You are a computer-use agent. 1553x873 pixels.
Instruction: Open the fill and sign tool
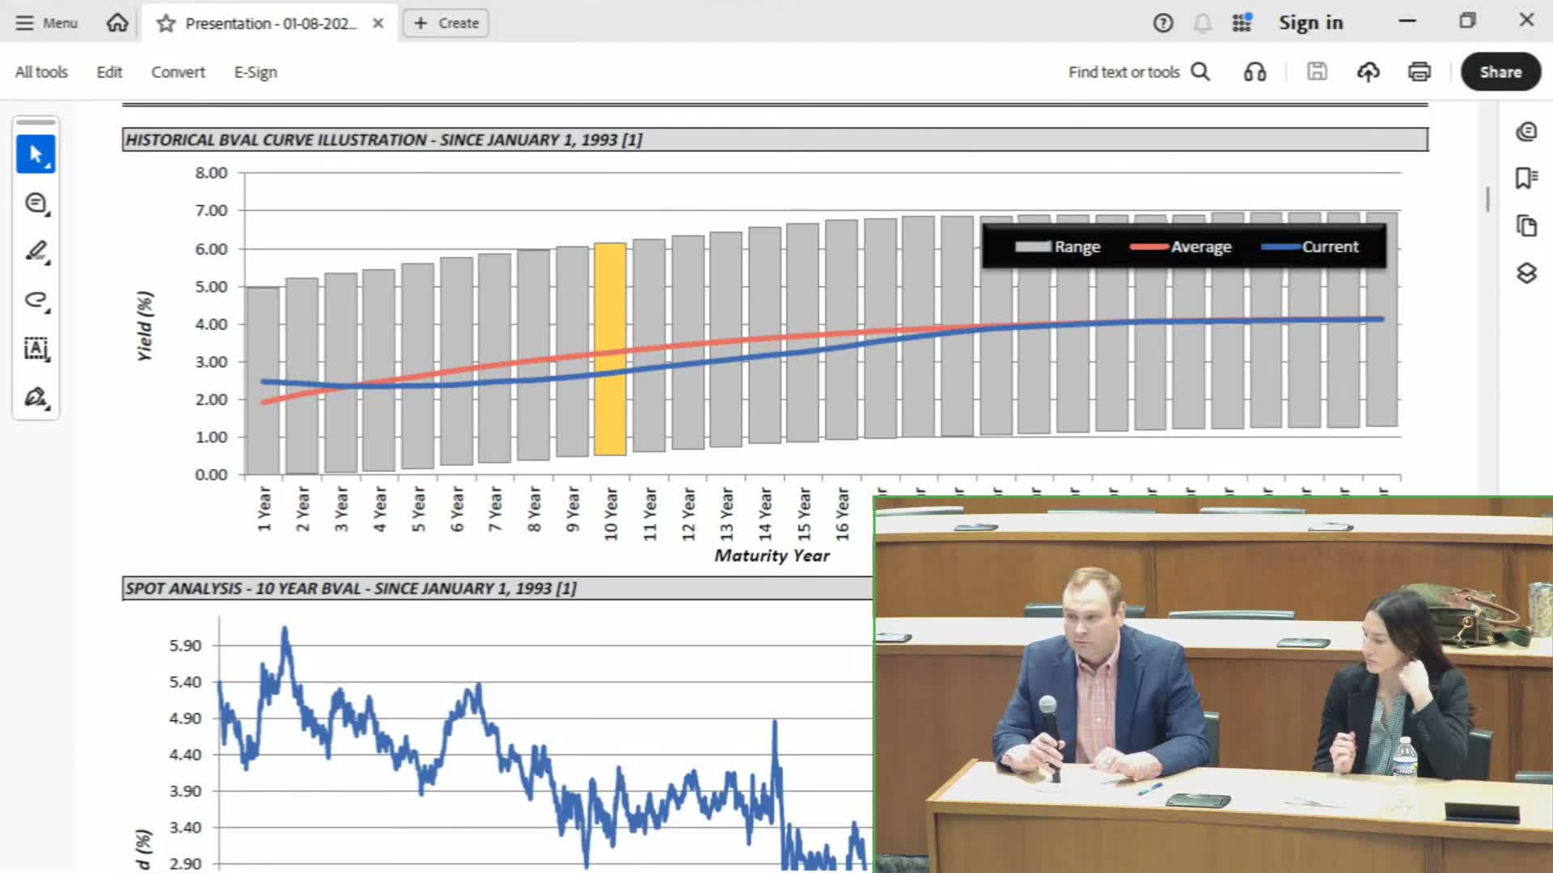pyautogui.click(x=36, y=397)
